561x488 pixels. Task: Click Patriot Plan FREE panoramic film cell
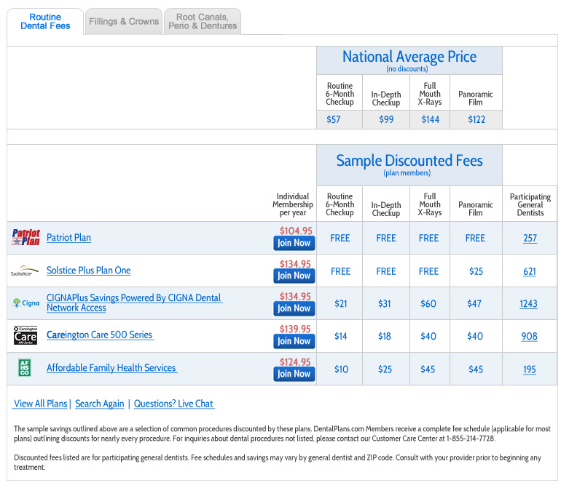pos(475,239)
